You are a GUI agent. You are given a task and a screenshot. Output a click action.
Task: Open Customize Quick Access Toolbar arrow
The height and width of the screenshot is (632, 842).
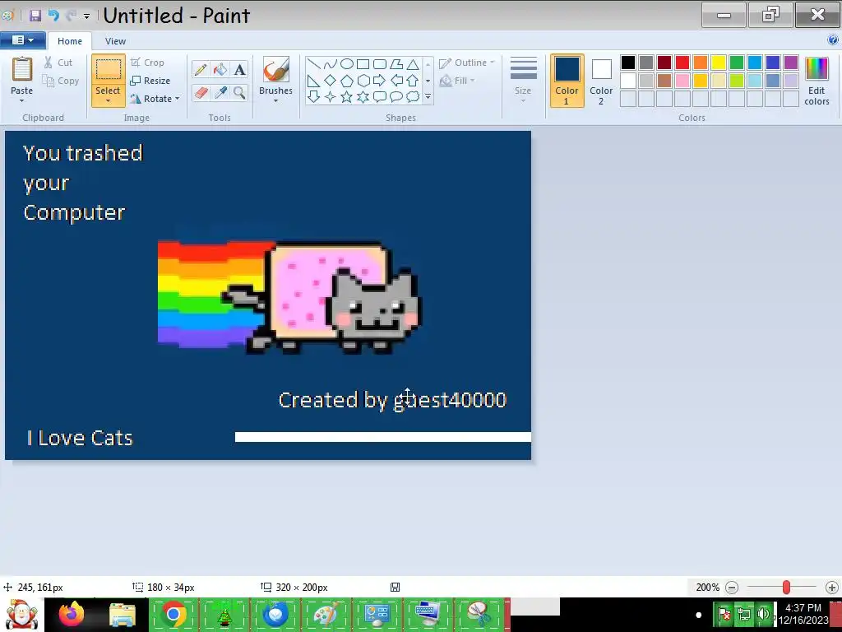coord(86,16)
